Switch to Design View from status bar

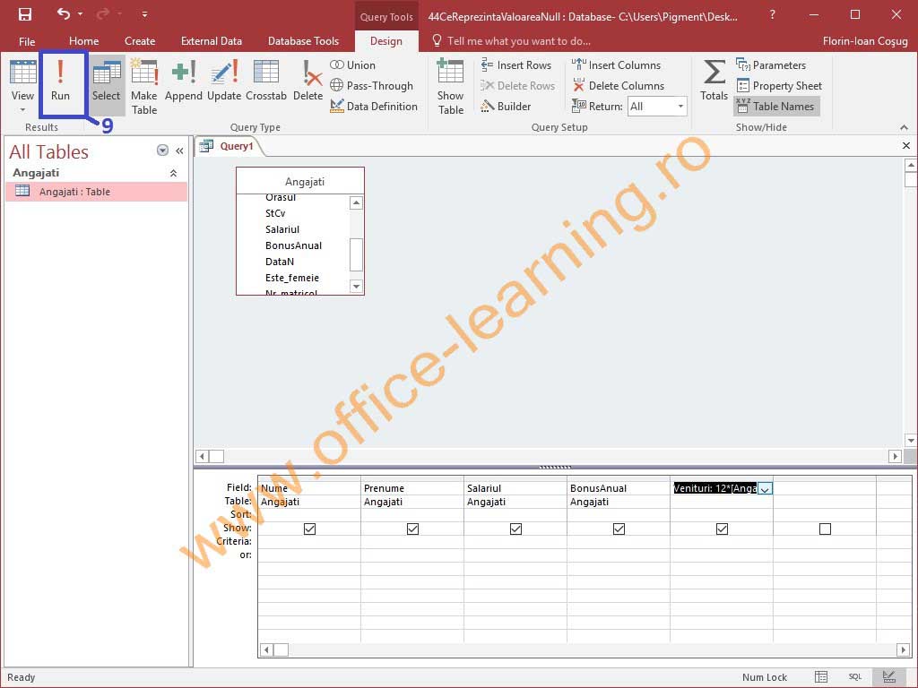tap(889, 677)
